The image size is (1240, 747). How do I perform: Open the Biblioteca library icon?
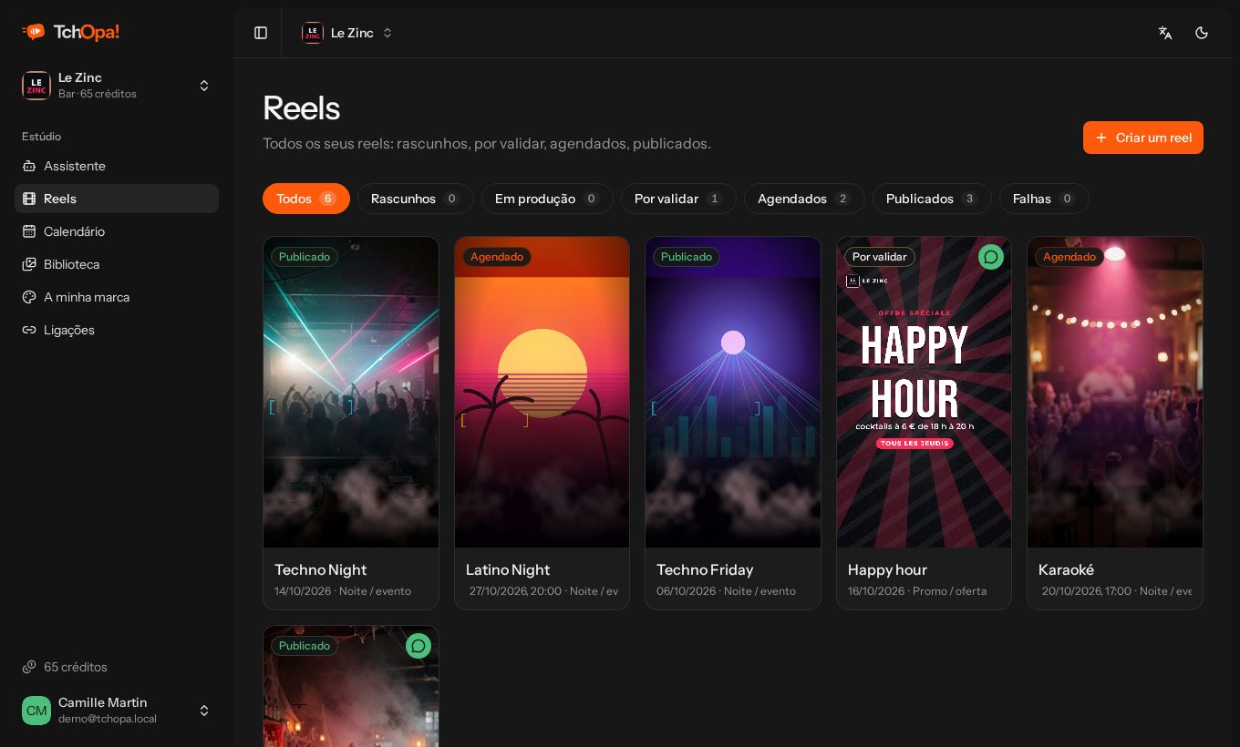[x=29, y=264]
